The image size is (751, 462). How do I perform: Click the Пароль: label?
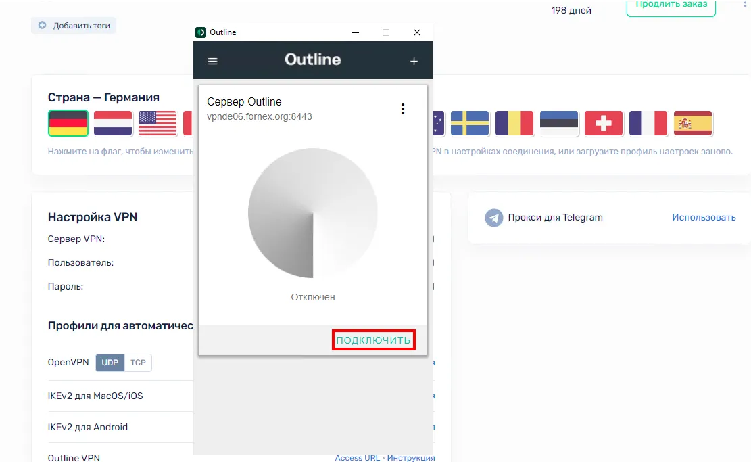tap(66, 287)
